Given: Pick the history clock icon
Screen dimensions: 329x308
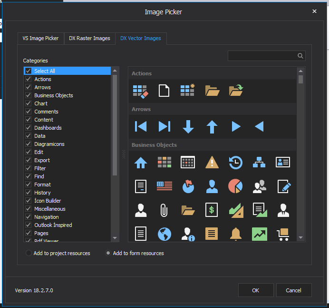Looking at the screenshot, I should point(236,163).
